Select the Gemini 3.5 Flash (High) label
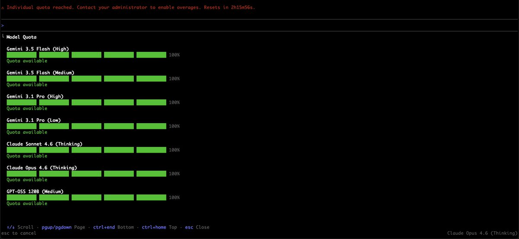519x239 pixels. coord(38,49)
